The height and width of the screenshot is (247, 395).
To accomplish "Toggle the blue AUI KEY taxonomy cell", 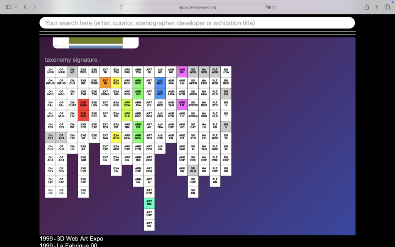I will tap(160, 93).
